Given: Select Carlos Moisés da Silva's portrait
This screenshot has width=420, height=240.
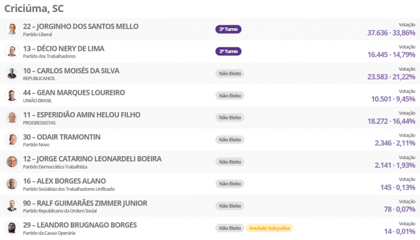Looking at the screenshot, I should tap(12, 73).
